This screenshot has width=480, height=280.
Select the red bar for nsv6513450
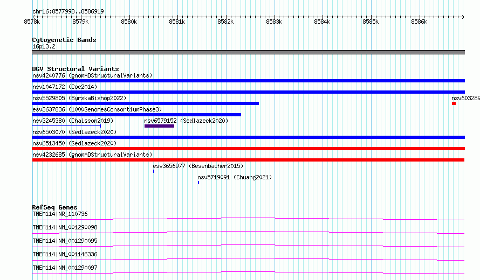pyautogui.click(x=248, y=149)
